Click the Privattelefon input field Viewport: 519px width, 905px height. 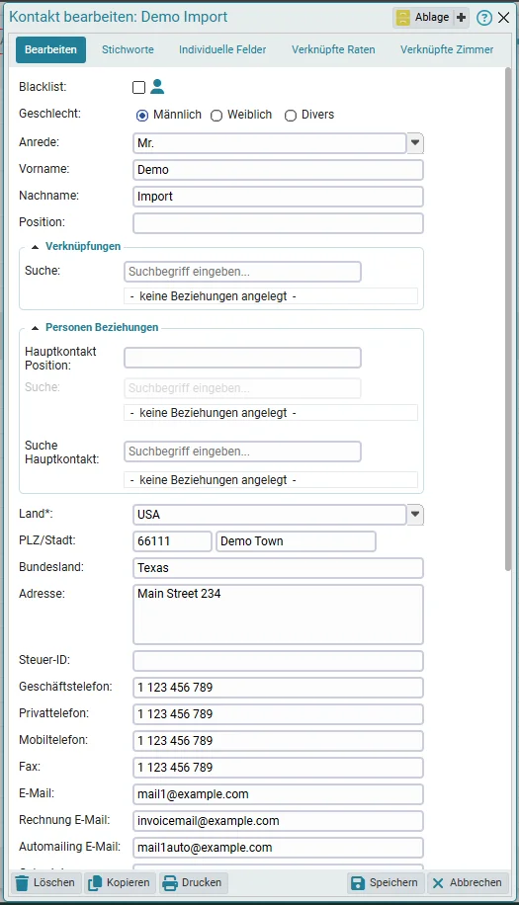pos(278,714)
